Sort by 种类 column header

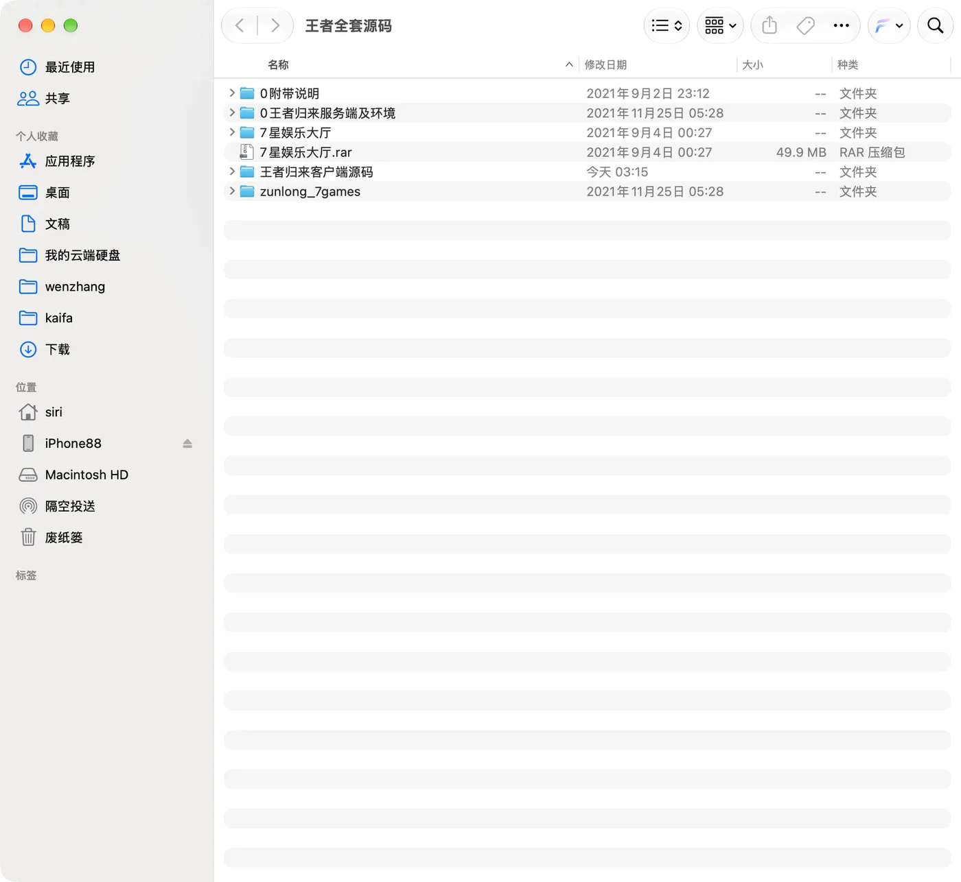[848, 64]
